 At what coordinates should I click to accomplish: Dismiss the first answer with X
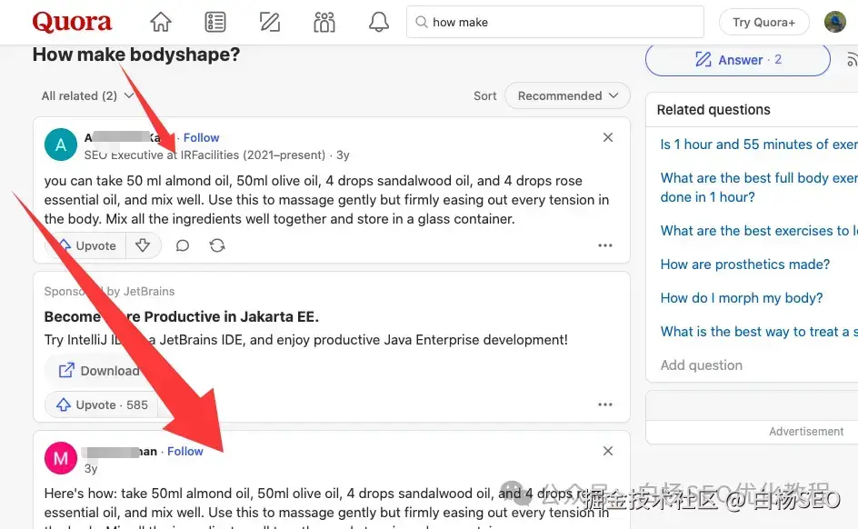(x=608, y=137)
